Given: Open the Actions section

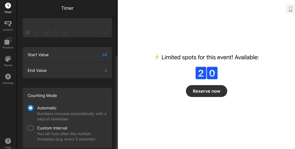Looking at the screenshot, I should (8, 26).
